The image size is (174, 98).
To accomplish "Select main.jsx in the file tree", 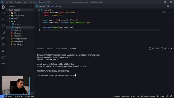I will click(x=20, y=27).
